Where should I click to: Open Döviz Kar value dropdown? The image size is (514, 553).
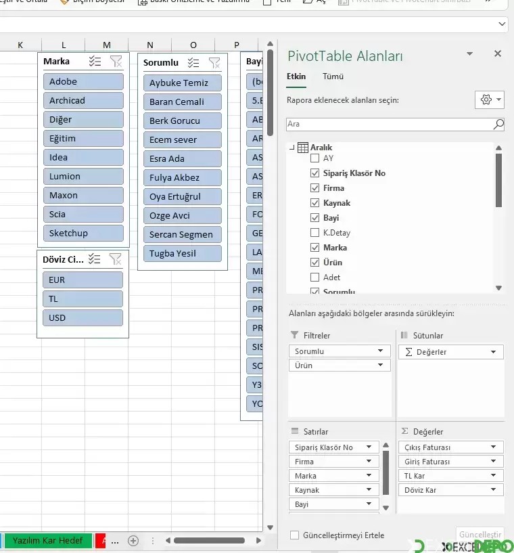coord(493,489)
